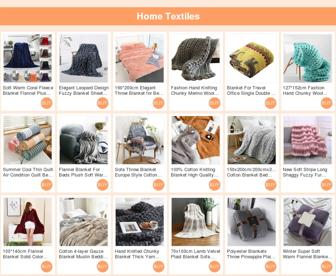Viewport: 336px width, 276px height.
Task: Select the Sofa Throw Blanket Europe Style image
Action: click(x=140, y=140)
